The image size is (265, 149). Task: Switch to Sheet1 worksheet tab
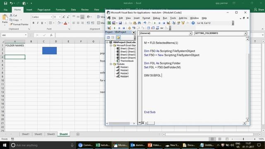[26, 134]
